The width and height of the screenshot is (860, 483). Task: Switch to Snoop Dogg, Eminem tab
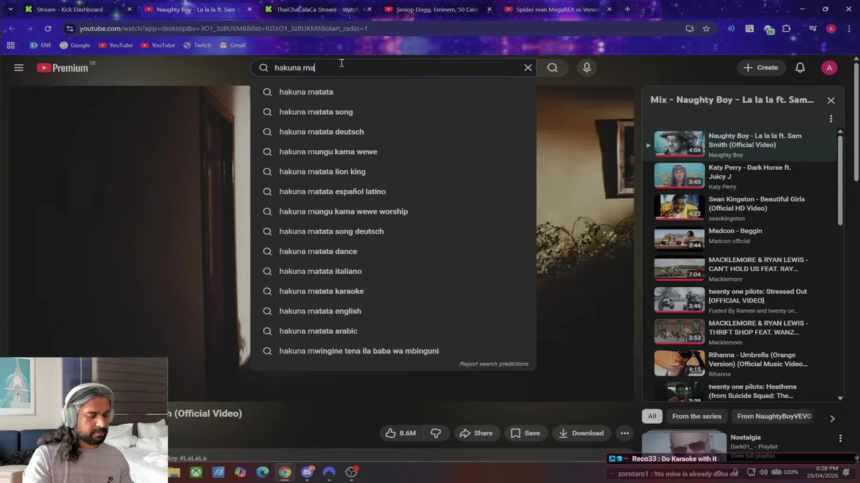437,9
